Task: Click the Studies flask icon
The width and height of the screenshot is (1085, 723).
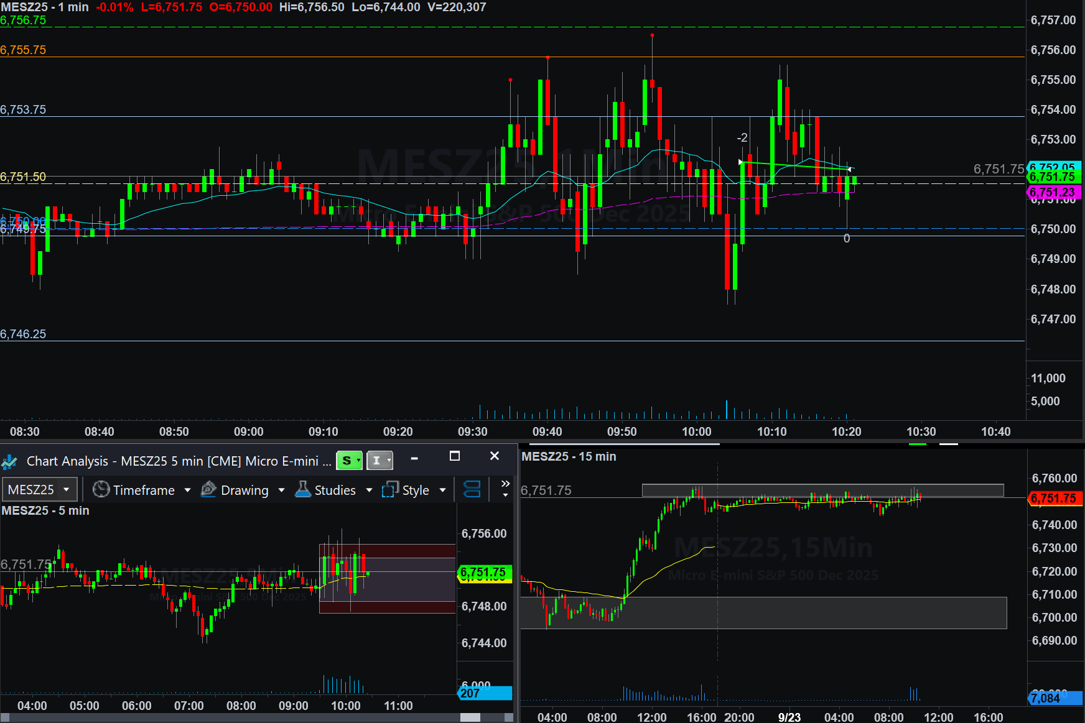Action: [303, 490]
